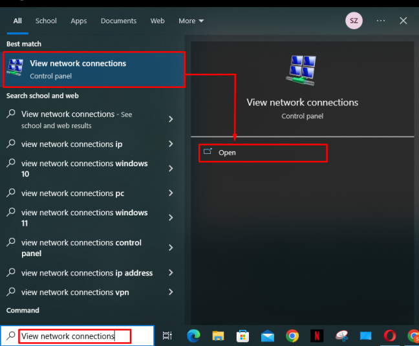Click large network icon in preview pane
The height and width of the screenshot is (346, 419).
(302, 70)
